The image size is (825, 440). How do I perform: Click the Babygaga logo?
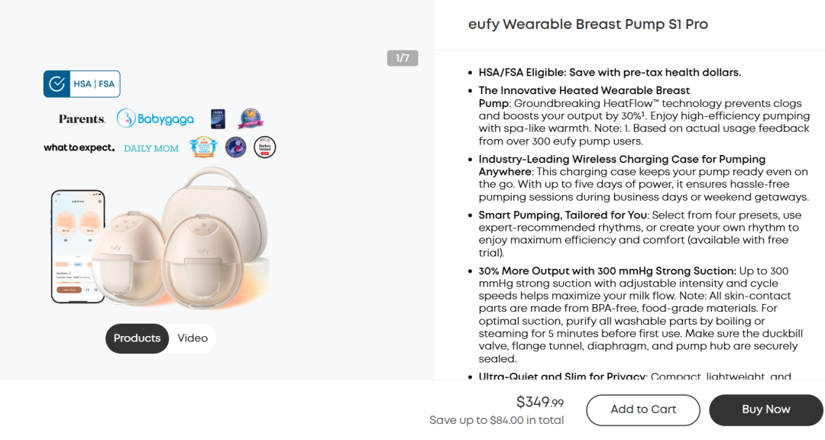click(155, 118)
